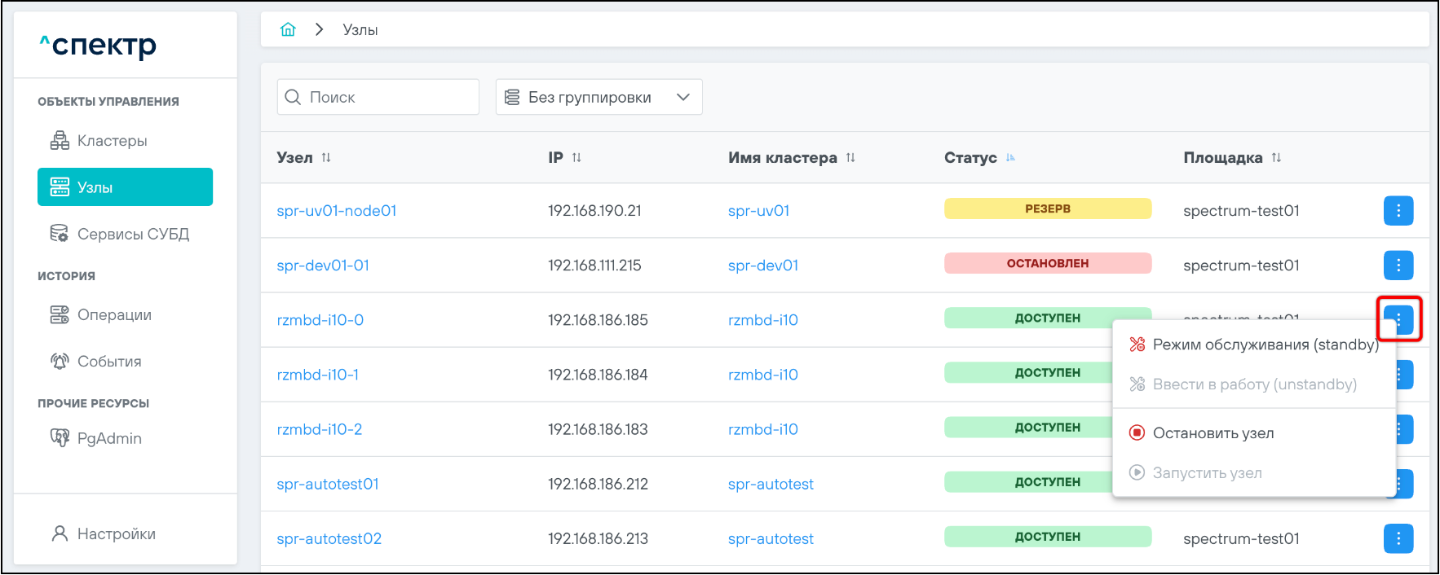Open node link rzmbd-i10-0

(320, 320)
